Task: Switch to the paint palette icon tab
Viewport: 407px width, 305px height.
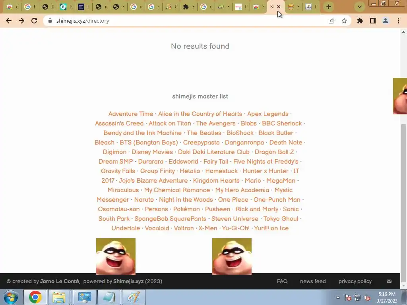Action: (171, 7)
